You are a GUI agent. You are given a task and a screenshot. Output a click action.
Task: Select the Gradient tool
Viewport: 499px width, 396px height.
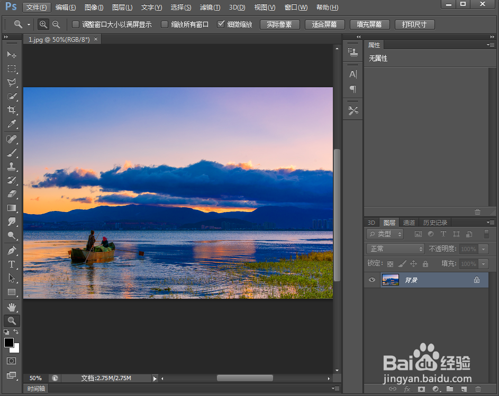pos(12,208)
